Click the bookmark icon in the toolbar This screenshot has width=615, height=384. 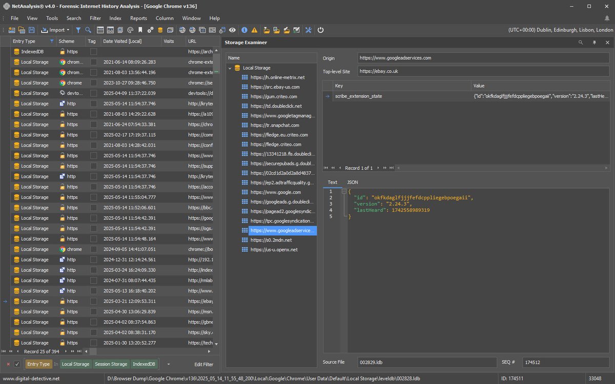[x=140, y=30]
